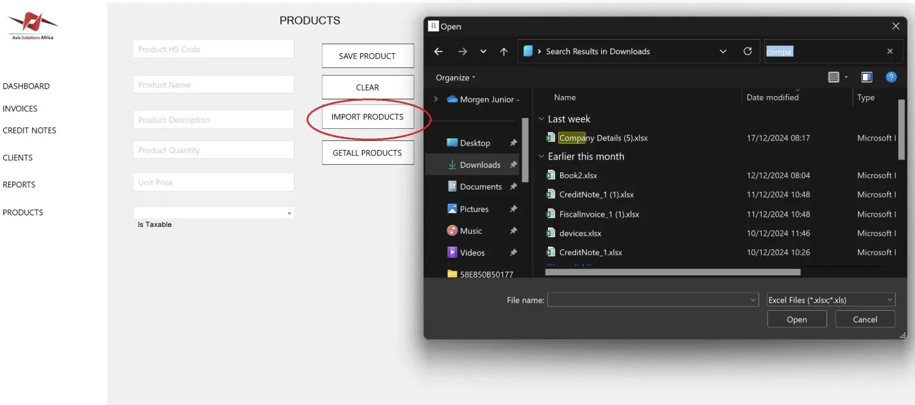
Task: Unpin Documents using its pin icon
Action: 513,186
